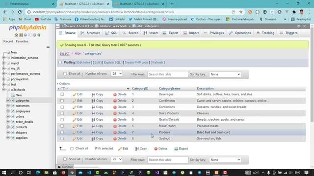Enable the bottom Show all checkbox
The width and height of the screenshot is (314, 176).
65,159
